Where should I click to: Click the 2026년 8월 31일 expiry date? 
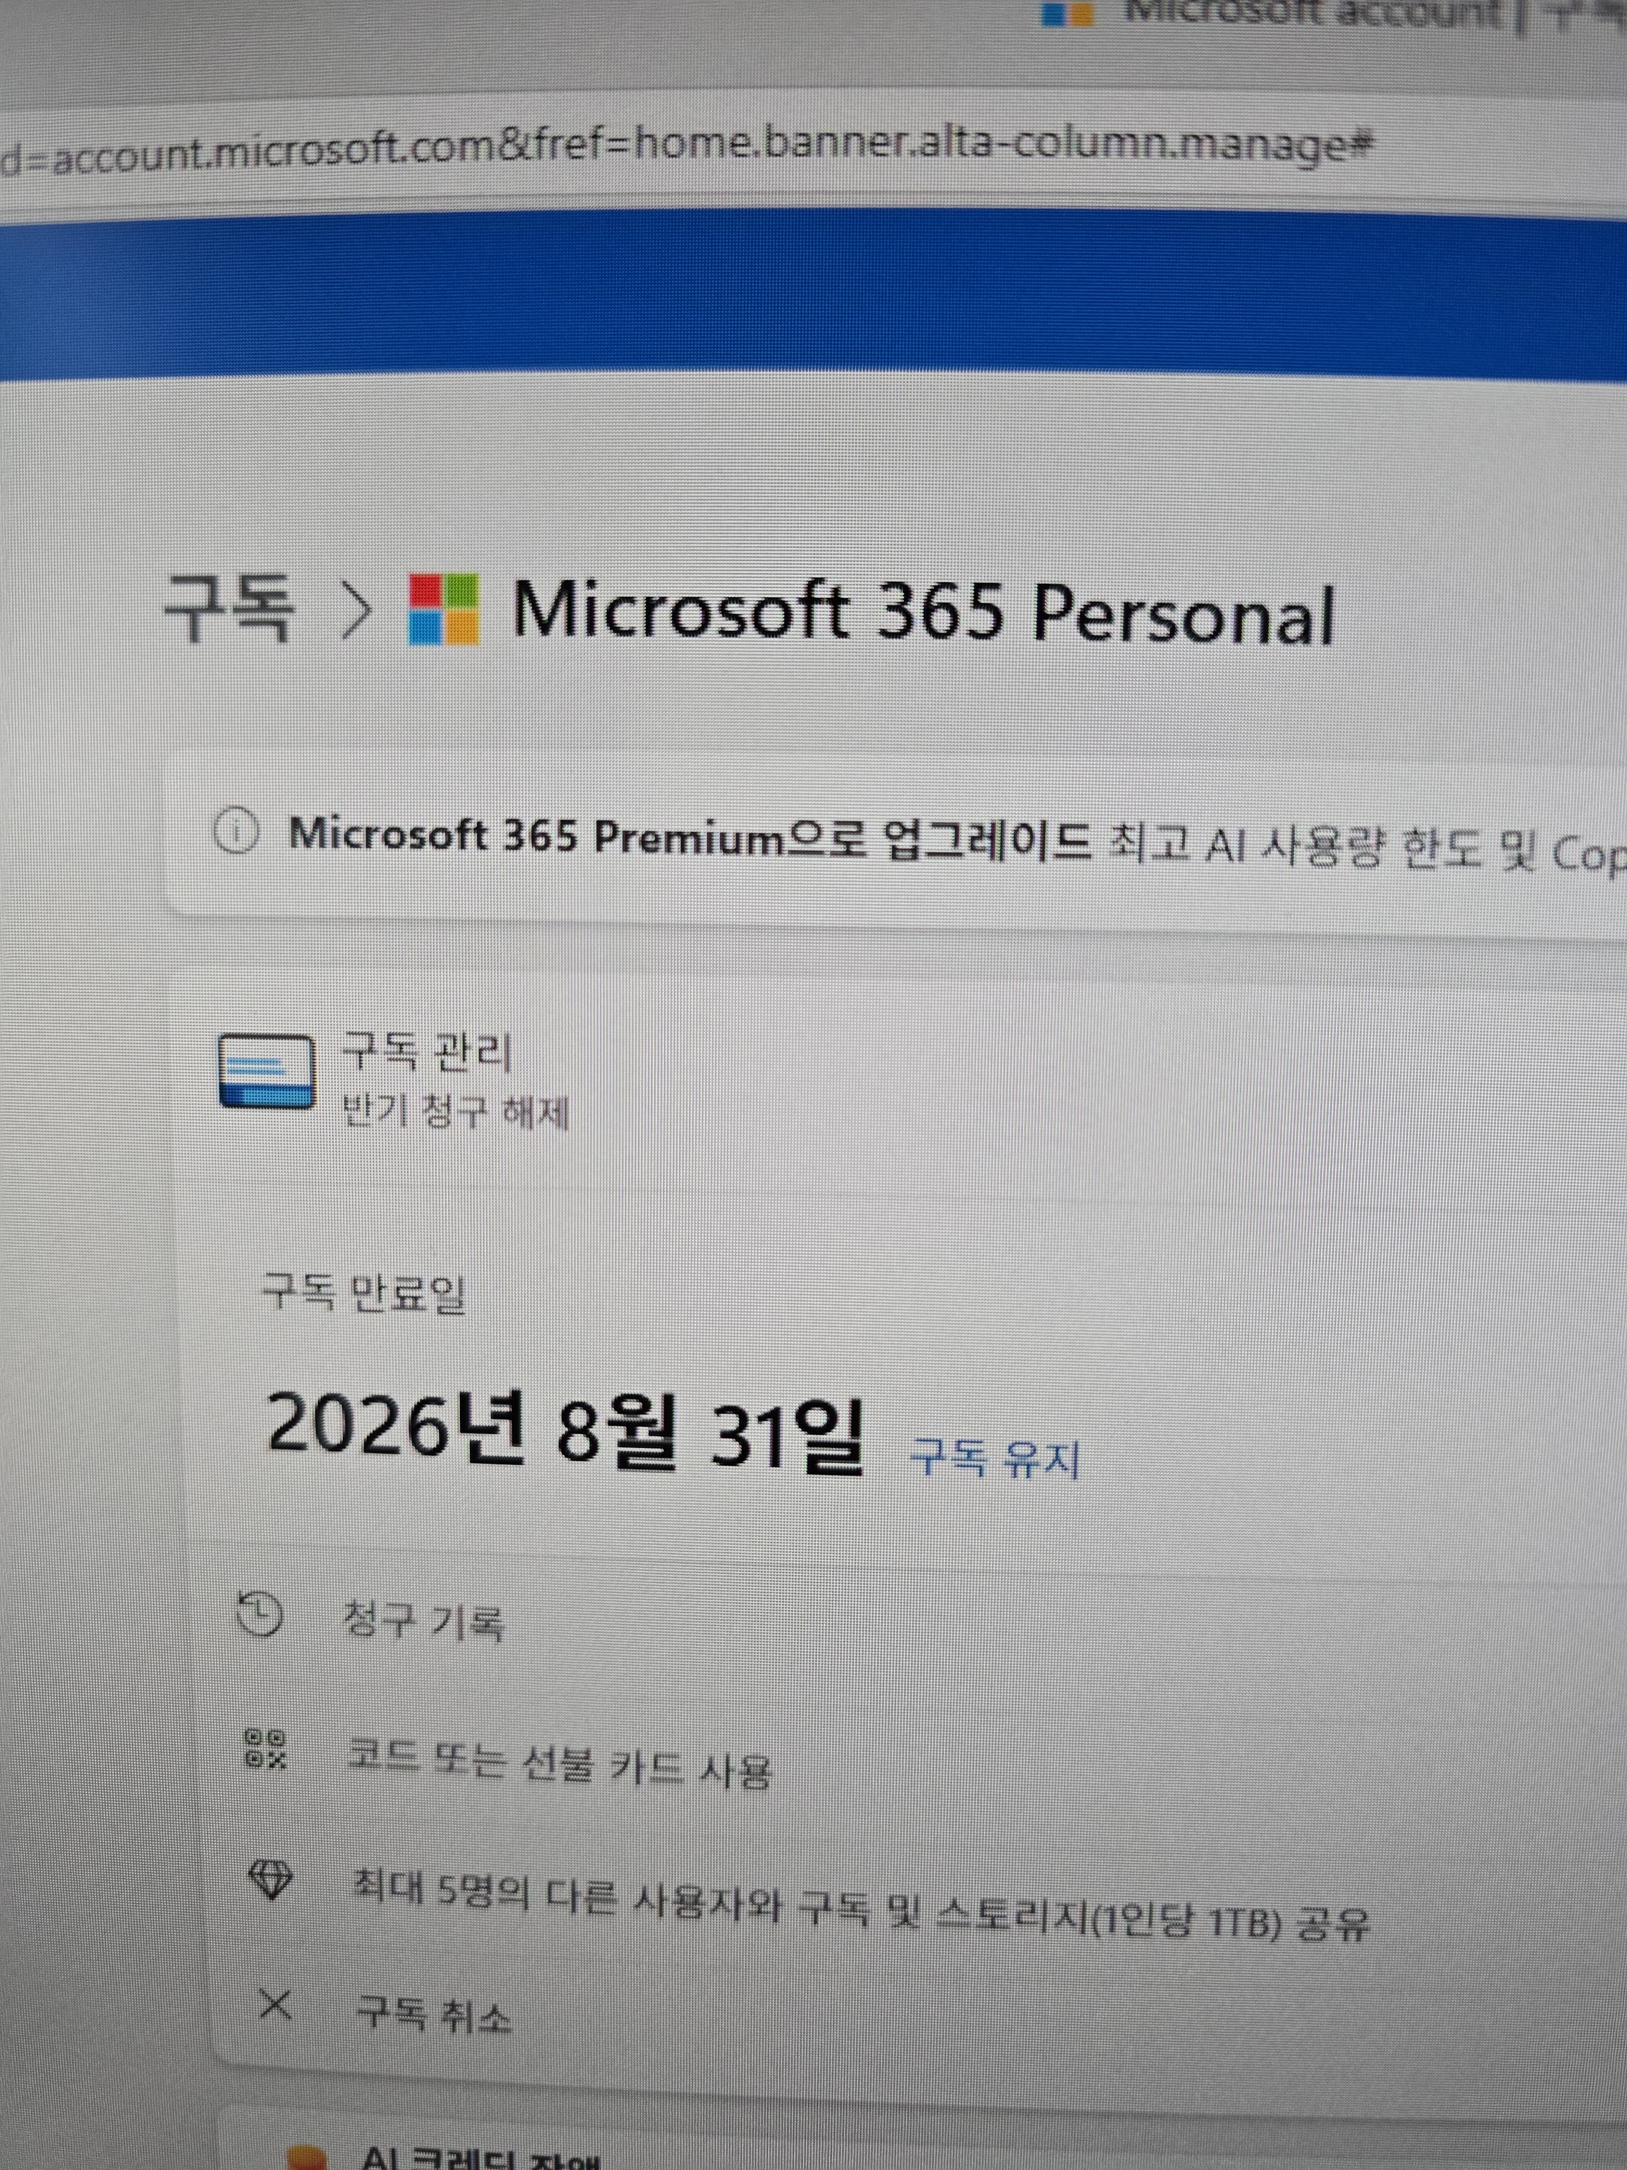(566, 1433)
